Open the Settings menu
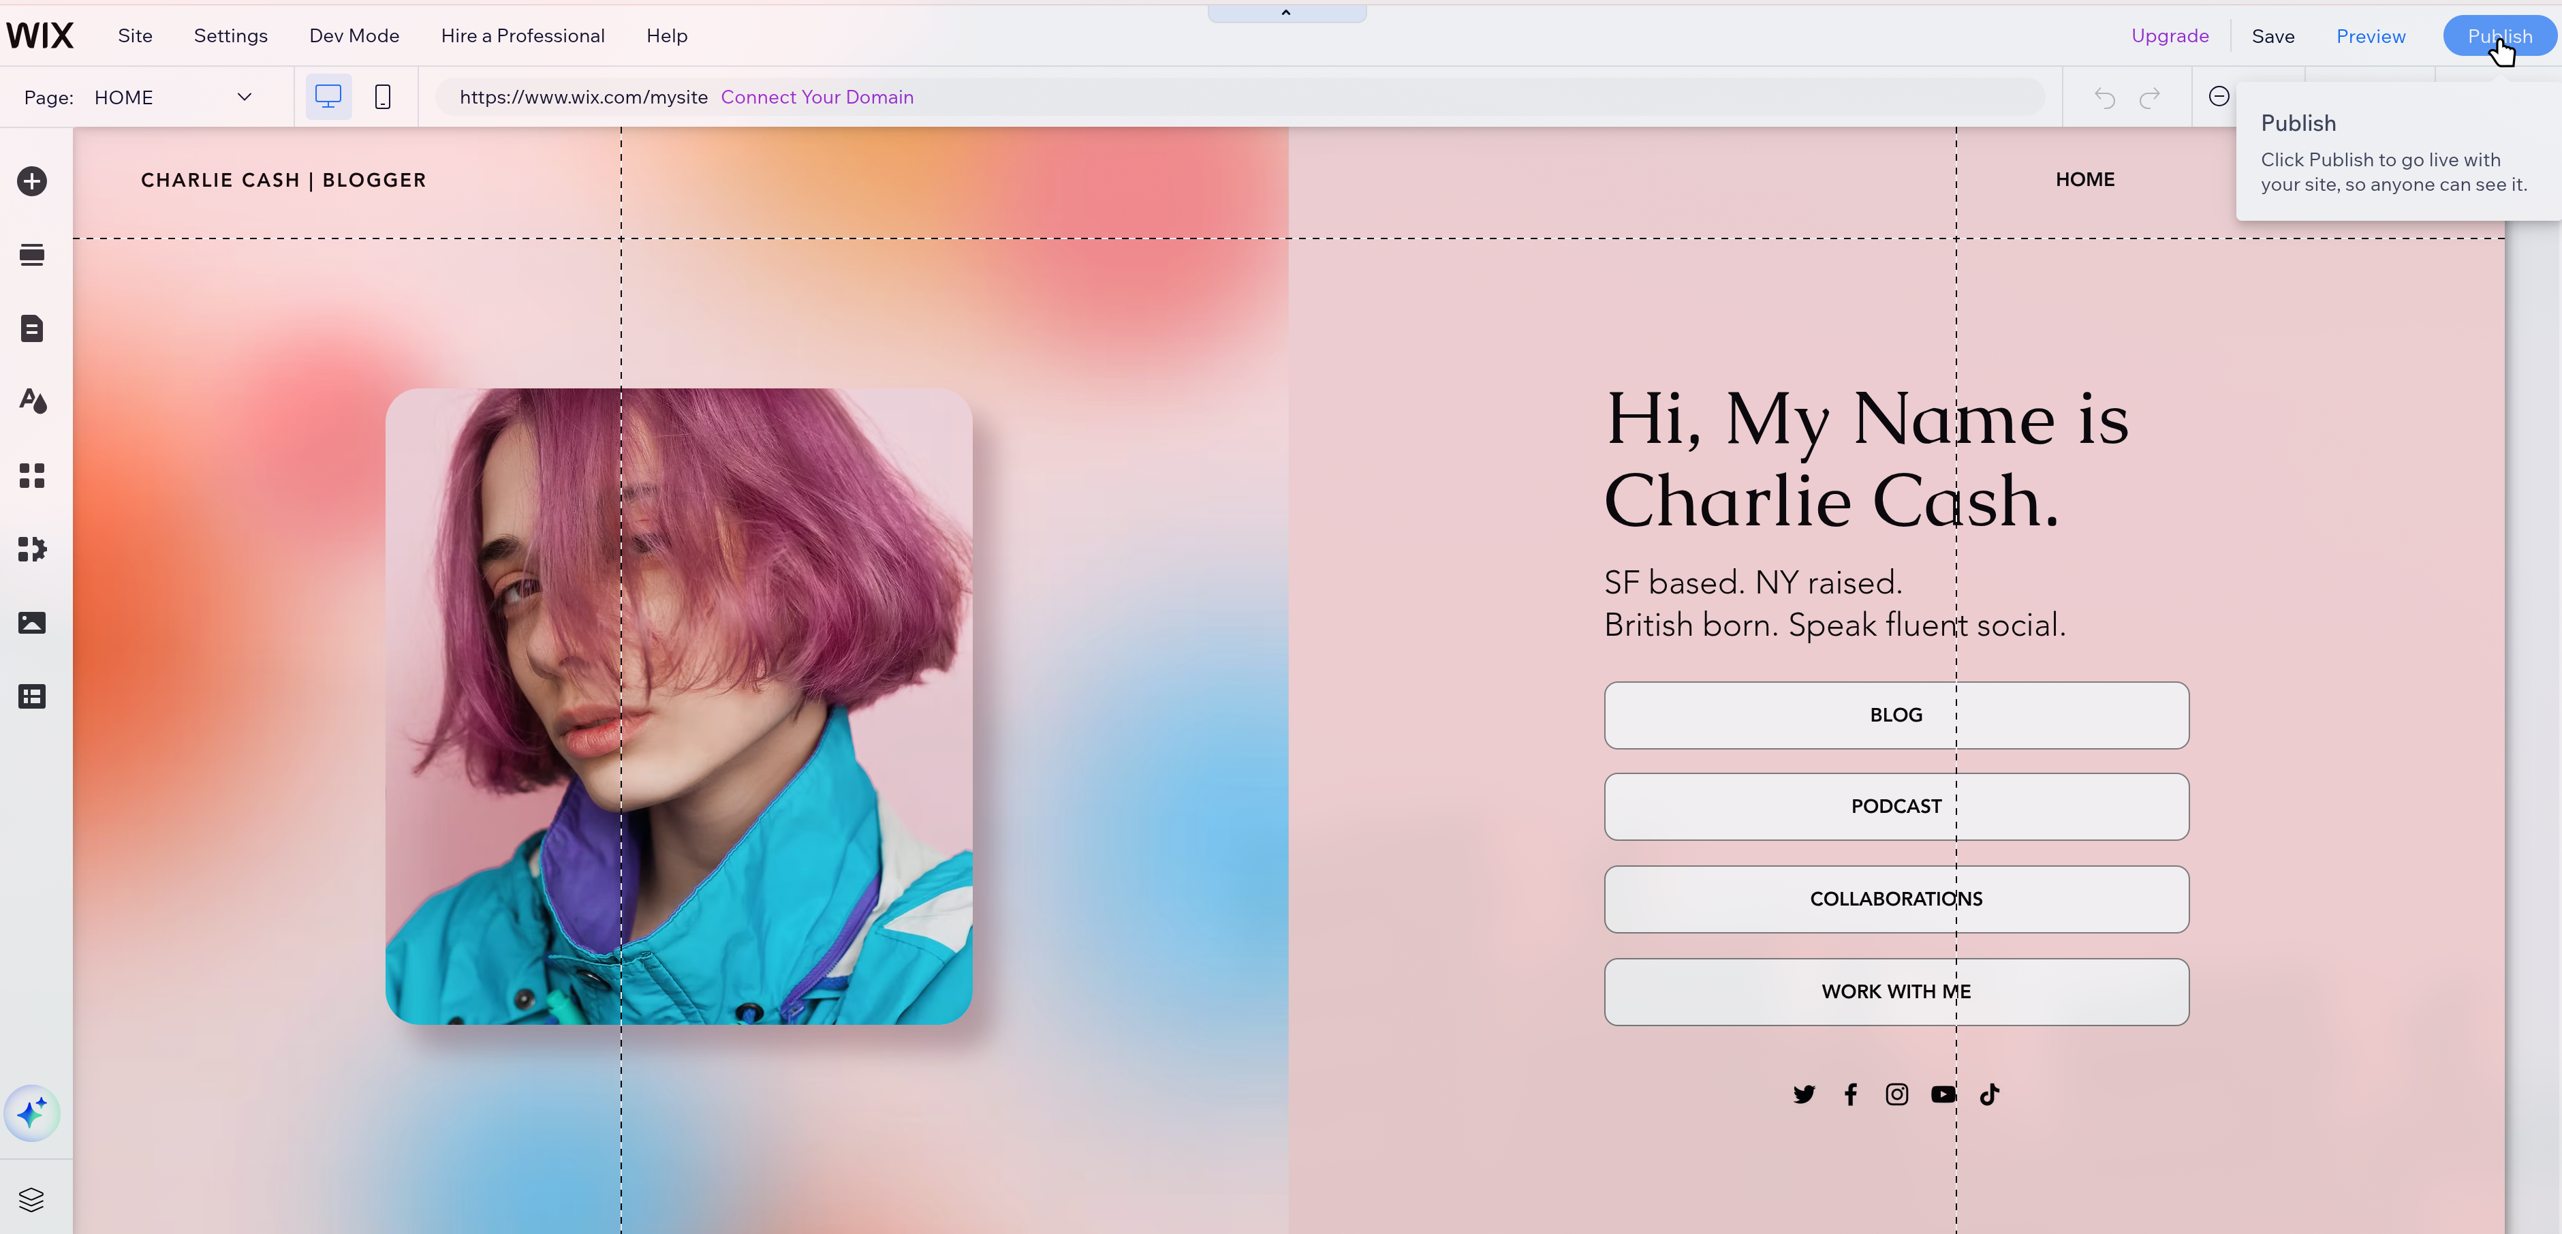 [231, 36]
